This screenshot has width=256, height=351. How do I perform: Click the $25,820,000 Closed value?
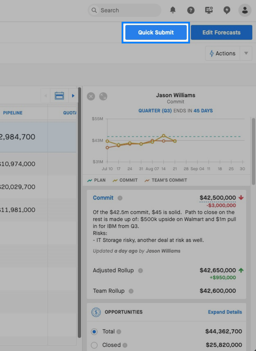tap(224, 345)
